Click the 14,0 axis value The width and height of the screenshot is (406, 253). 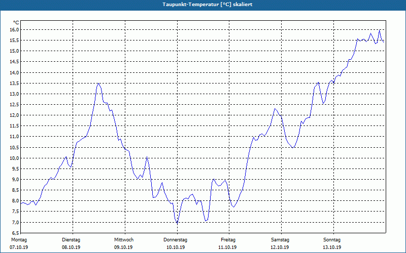coord(15,72)
